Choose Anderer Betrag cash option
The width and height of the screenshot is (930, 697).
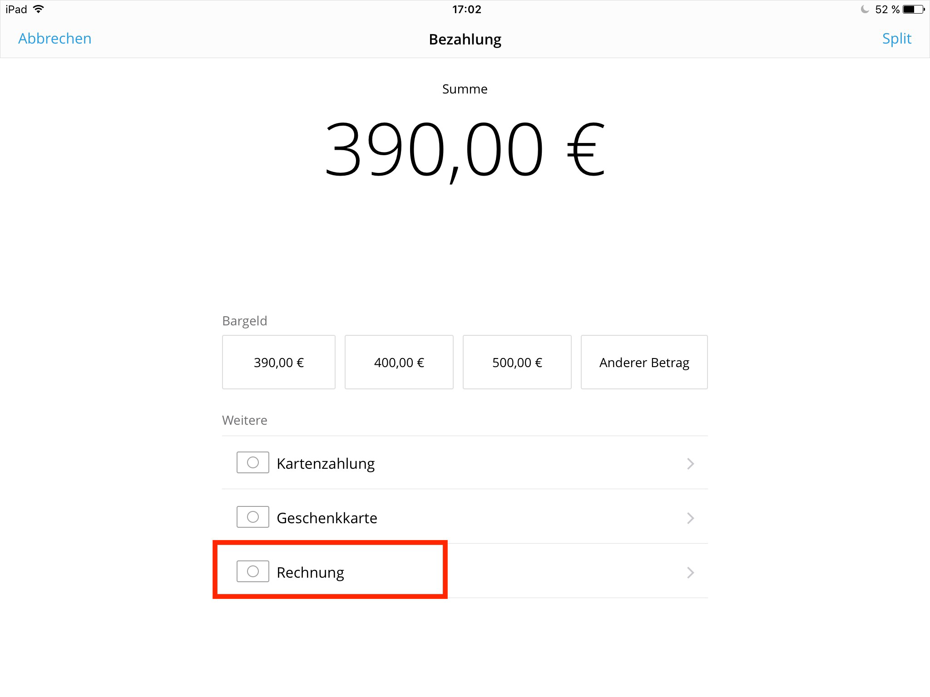[x=644, y=362]
